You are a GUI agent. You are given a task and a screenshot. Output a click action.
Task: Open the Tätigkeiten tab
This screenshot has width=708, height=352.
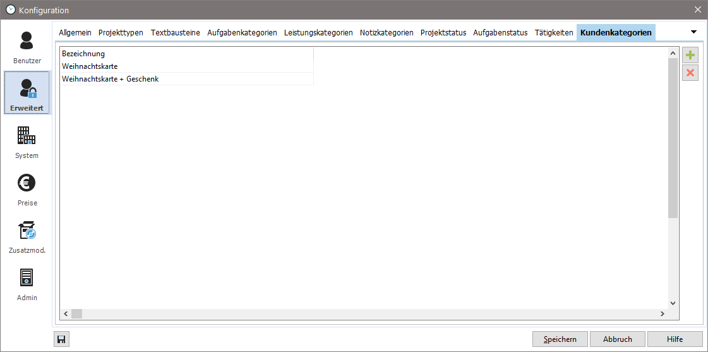coord(554,33)
